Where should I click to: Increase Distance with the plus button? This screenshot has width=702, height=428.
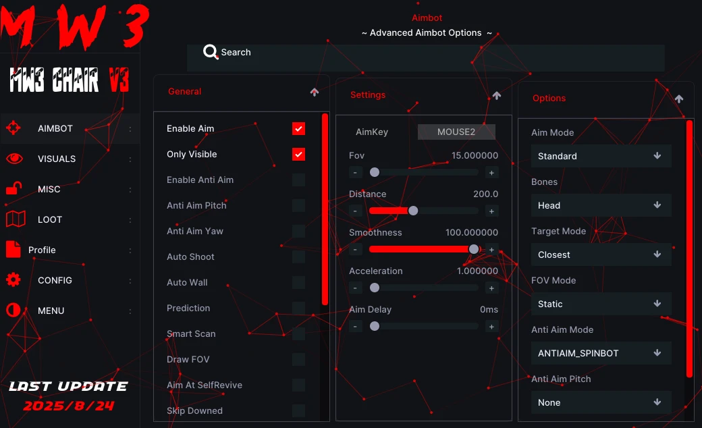coord(491,211)
